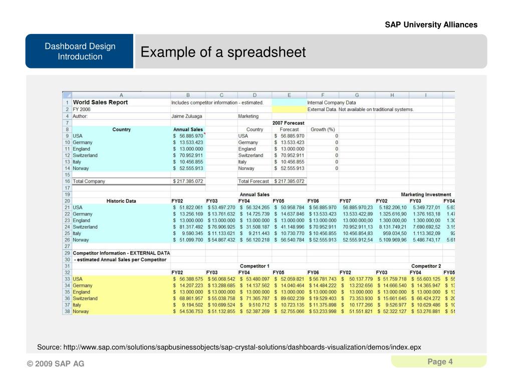
Task: Click the Dashboard Design Introduction tab
Action: tap(80, 51)
